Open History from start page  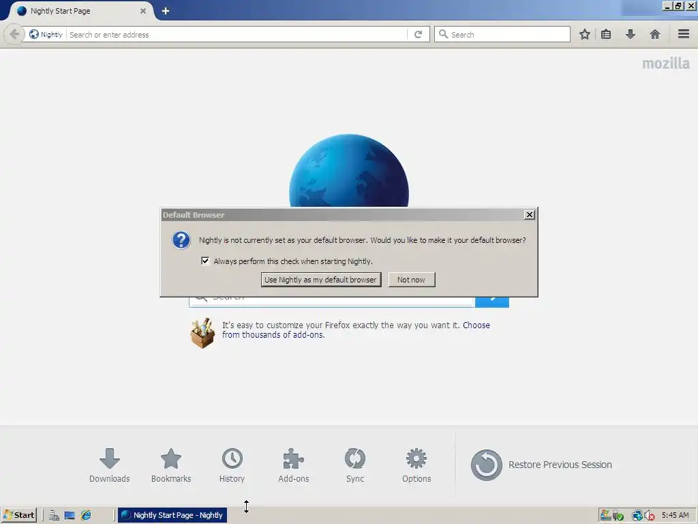tap(232, 465)
